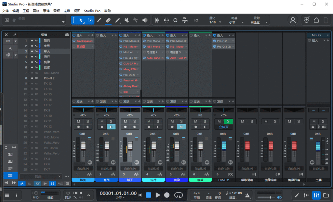Show the keyboard instruments panel icon
333x202 pixels.
coord(10,161)
